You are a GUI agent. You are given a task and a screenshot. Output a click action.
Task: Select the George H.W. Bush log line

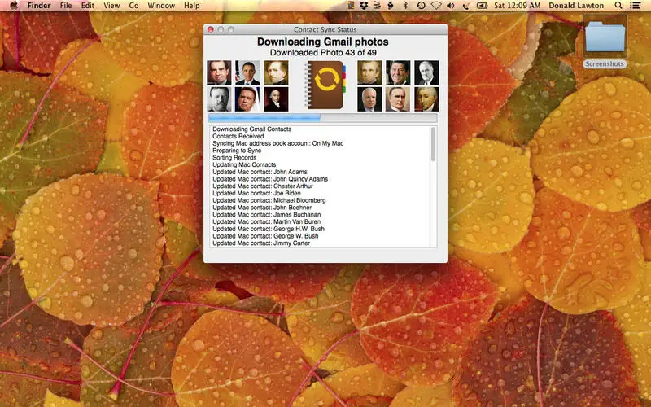(x=269, y=229)
